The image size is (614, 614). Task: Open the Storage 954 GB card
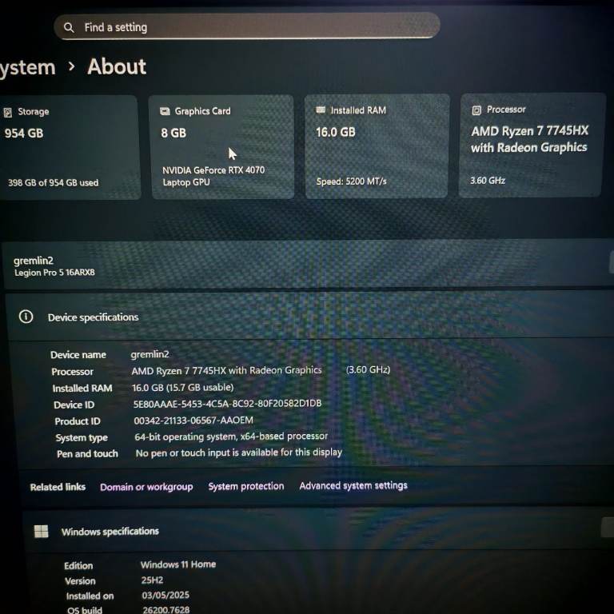pyautogui.click(x=70, y=148)
